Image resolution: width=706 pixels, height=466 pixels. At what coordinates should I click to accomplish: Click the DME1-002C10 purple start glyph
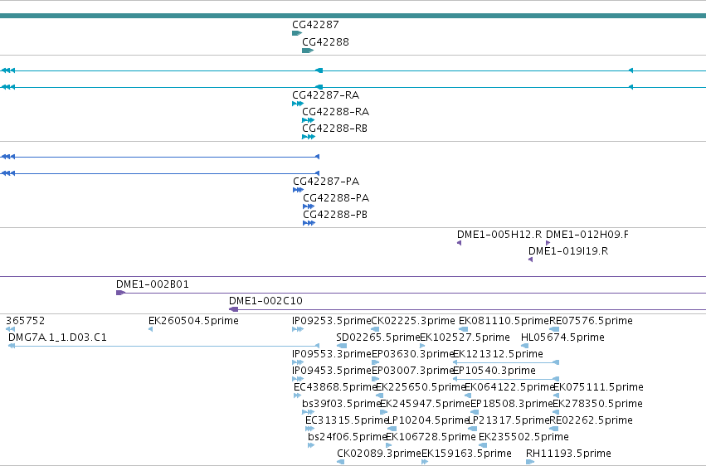coord(234,309)
